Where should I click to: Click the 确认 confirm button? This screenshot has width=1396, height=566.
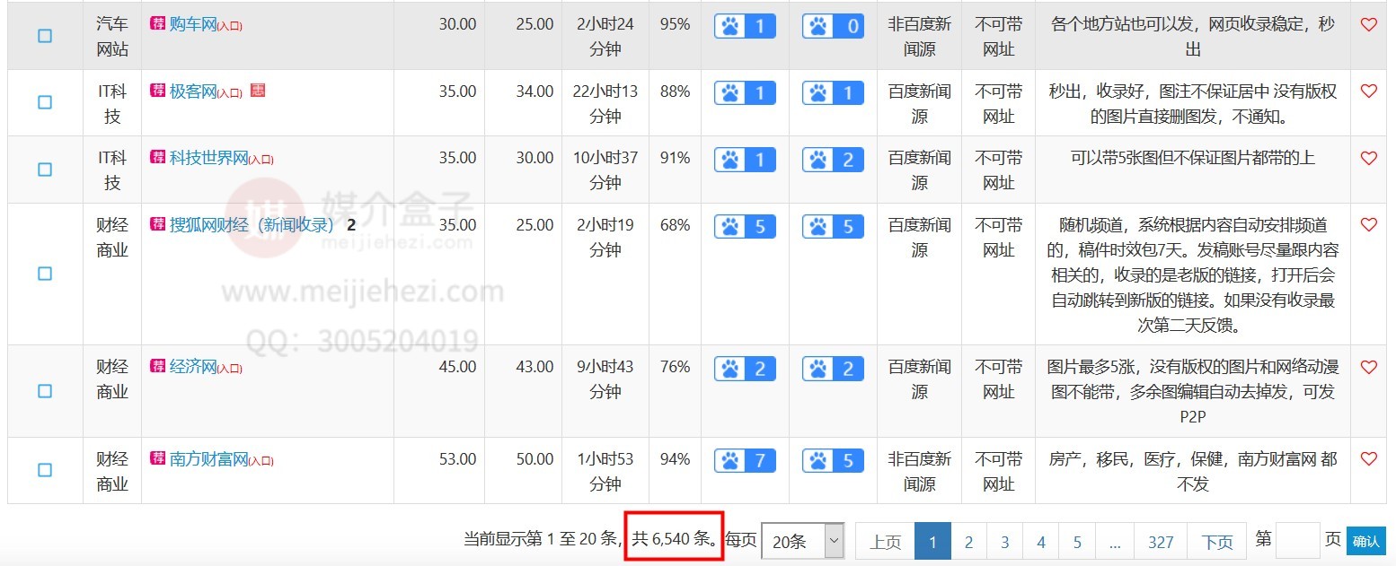click(x=1366, y=541)
